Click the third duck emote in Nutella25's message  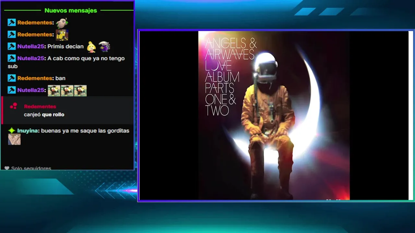point(80,91)
